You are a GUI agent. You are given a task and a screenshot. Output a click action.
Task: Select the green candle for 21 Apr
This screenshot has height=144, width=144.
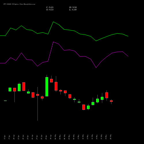pos(19,88)
